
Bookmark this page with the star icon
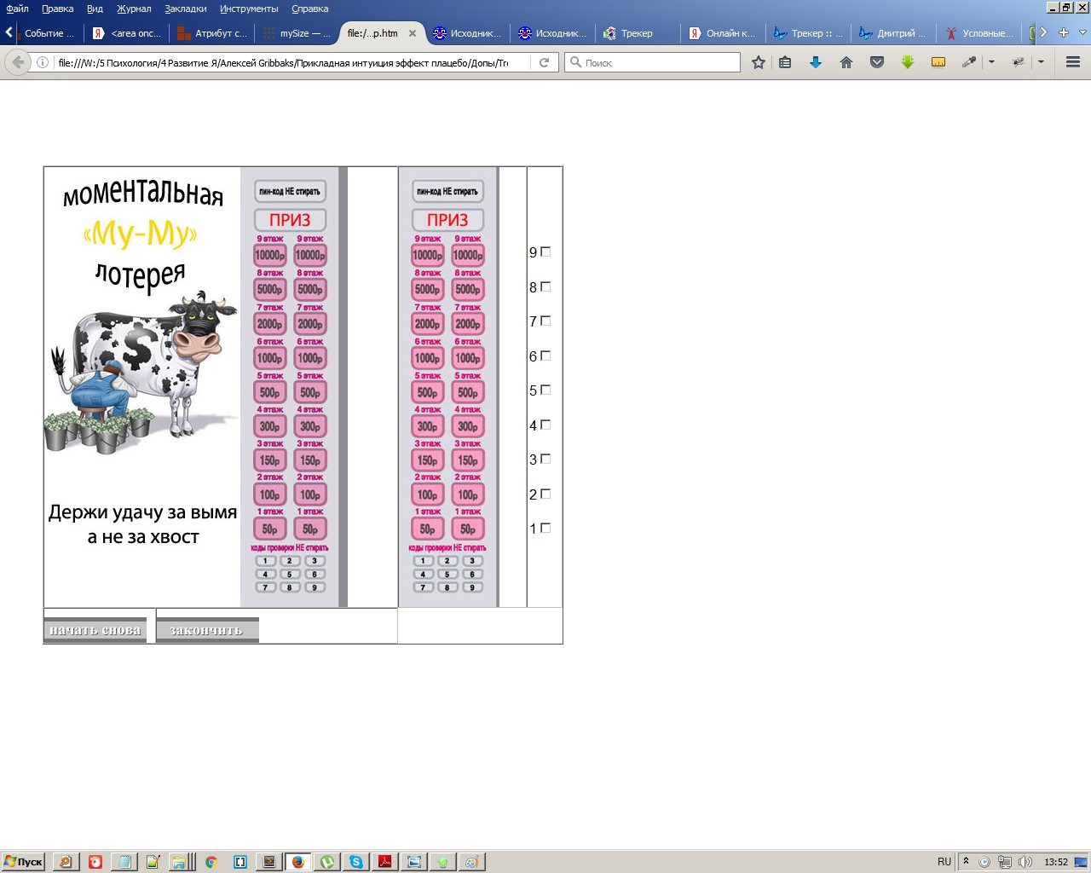pyautogui.click(x=758, y=62)
